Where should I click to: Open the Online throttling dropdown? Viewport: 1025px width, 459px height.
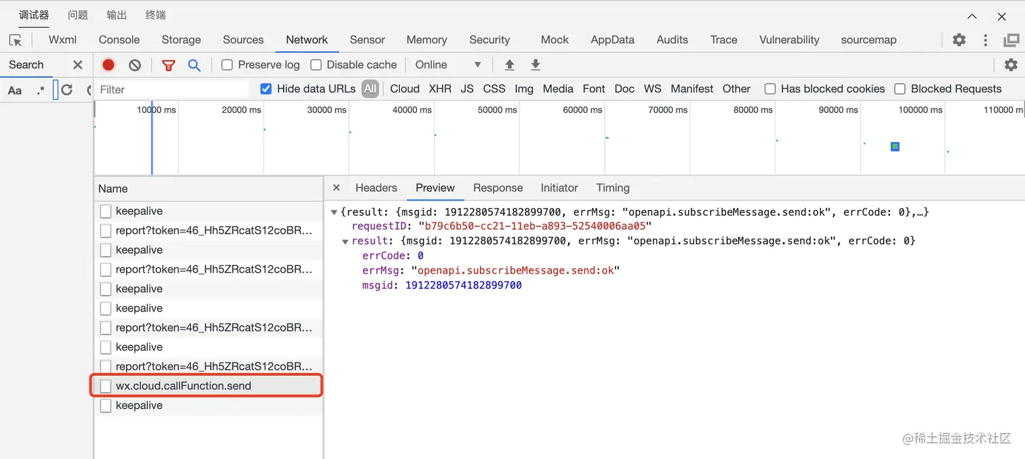(x=448, y=65)
